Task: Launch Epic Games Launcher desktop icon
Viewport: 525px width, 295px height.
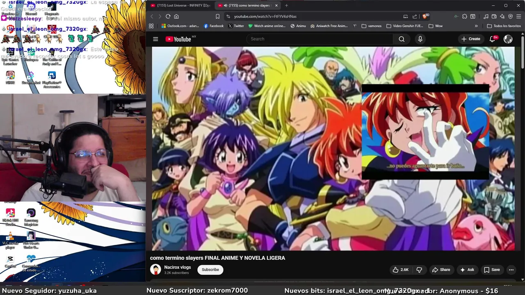Action: click(10, 56)
